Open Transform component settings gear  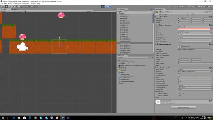tap(212, 17)
